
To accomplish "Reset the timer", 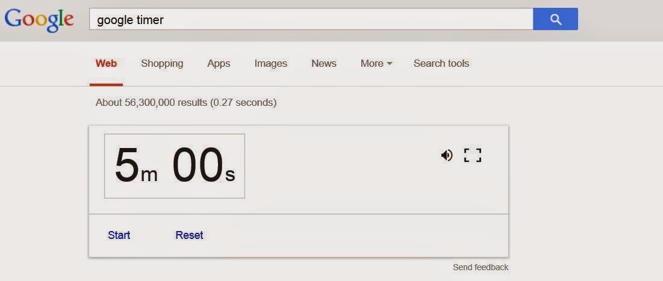I will (x=189, y=235).
